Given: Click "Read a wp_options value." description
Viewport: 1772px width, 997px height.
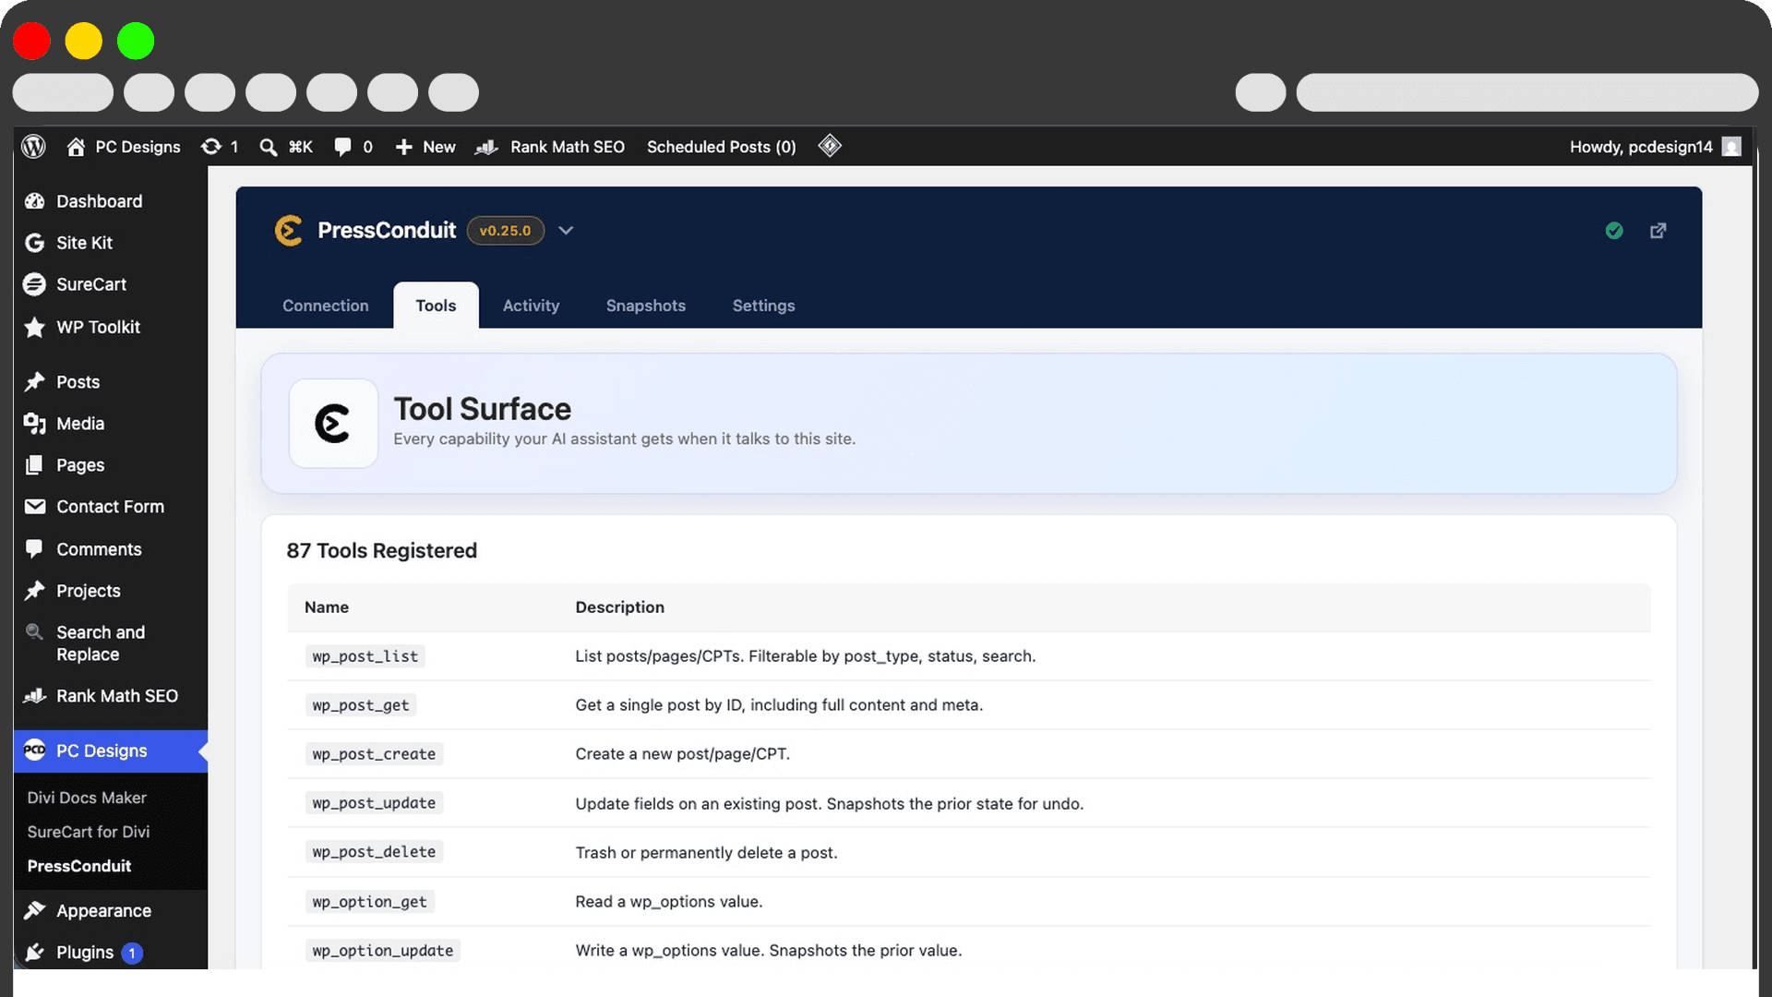Looking at the screenshot, I should coord(668,902).
